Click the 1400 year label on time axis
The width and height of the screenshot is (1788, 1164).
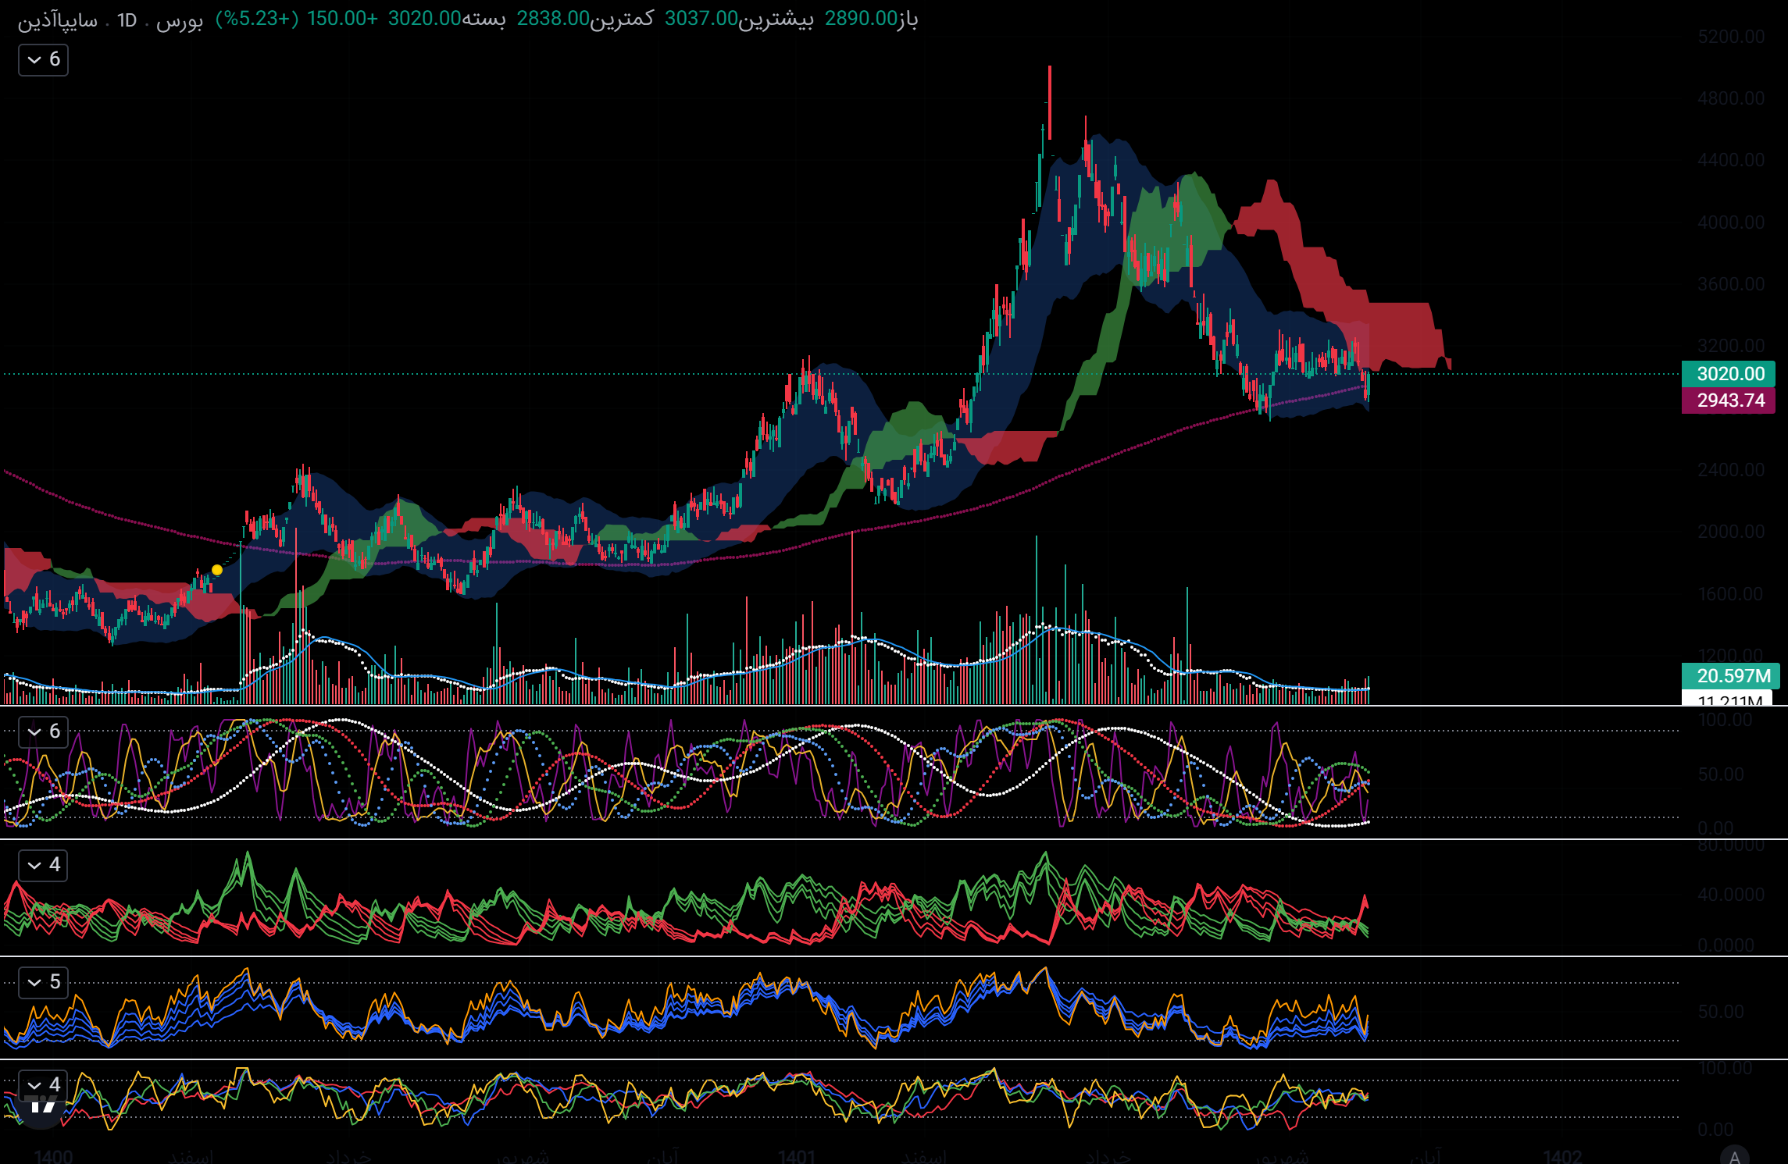53,1156
